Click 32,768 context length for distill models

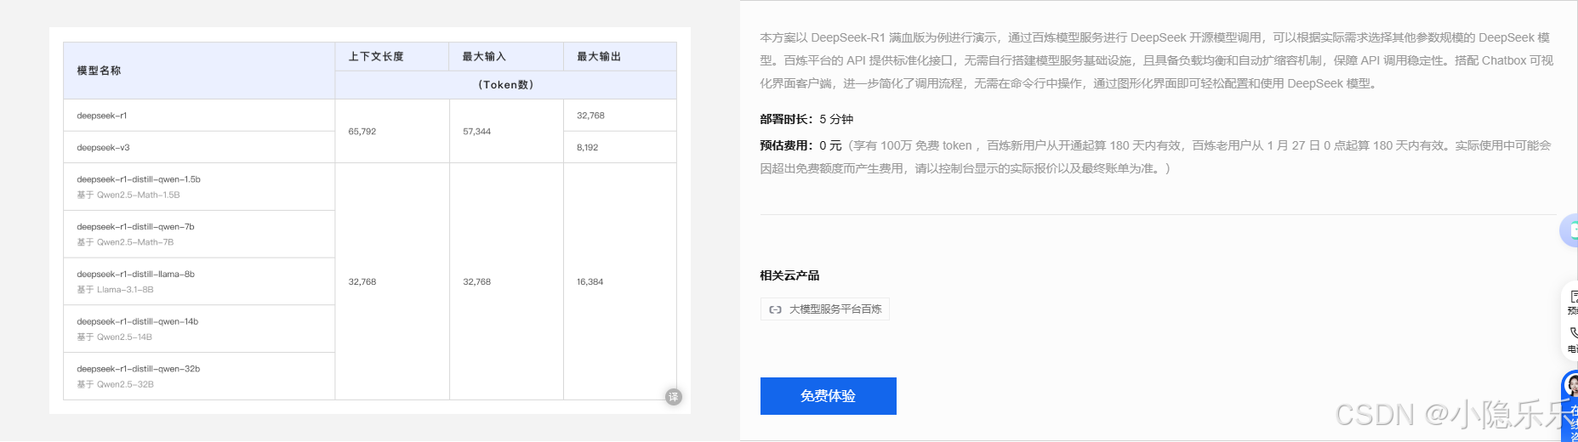click(362, 282)
